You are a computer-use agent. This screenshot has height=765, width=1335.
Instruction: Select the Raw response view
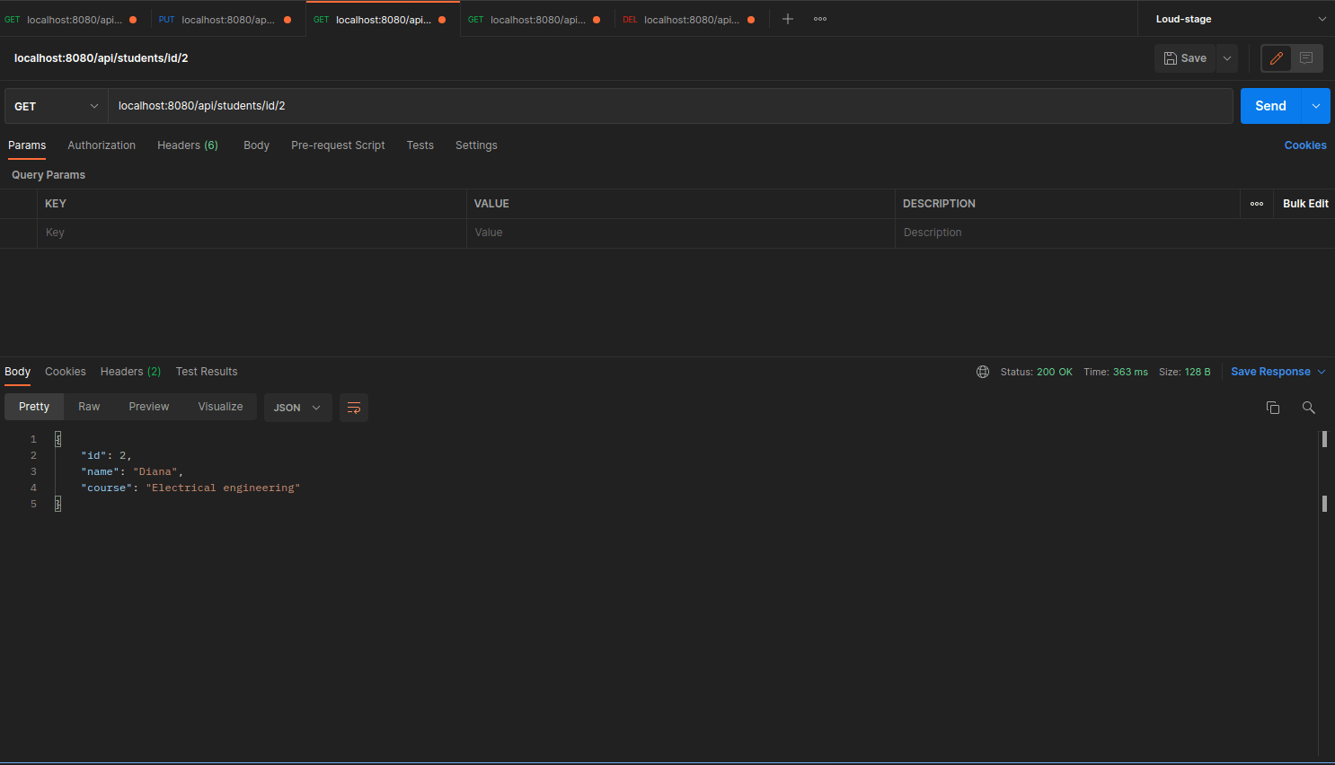89,407
